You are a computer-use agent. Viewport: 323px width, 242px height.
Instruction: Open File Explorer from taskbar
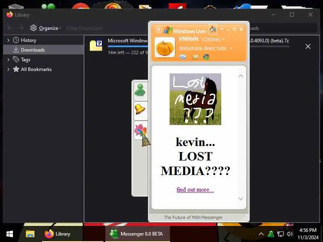click(30, 234)
